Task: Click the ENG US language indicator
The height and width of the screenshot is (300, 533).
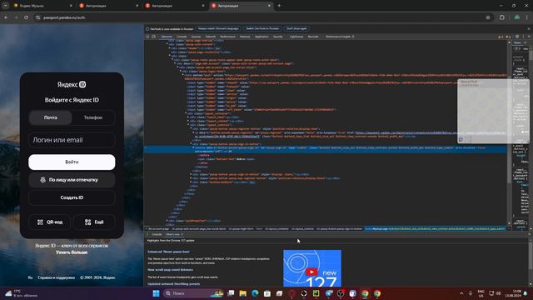Action: [481, 293]
